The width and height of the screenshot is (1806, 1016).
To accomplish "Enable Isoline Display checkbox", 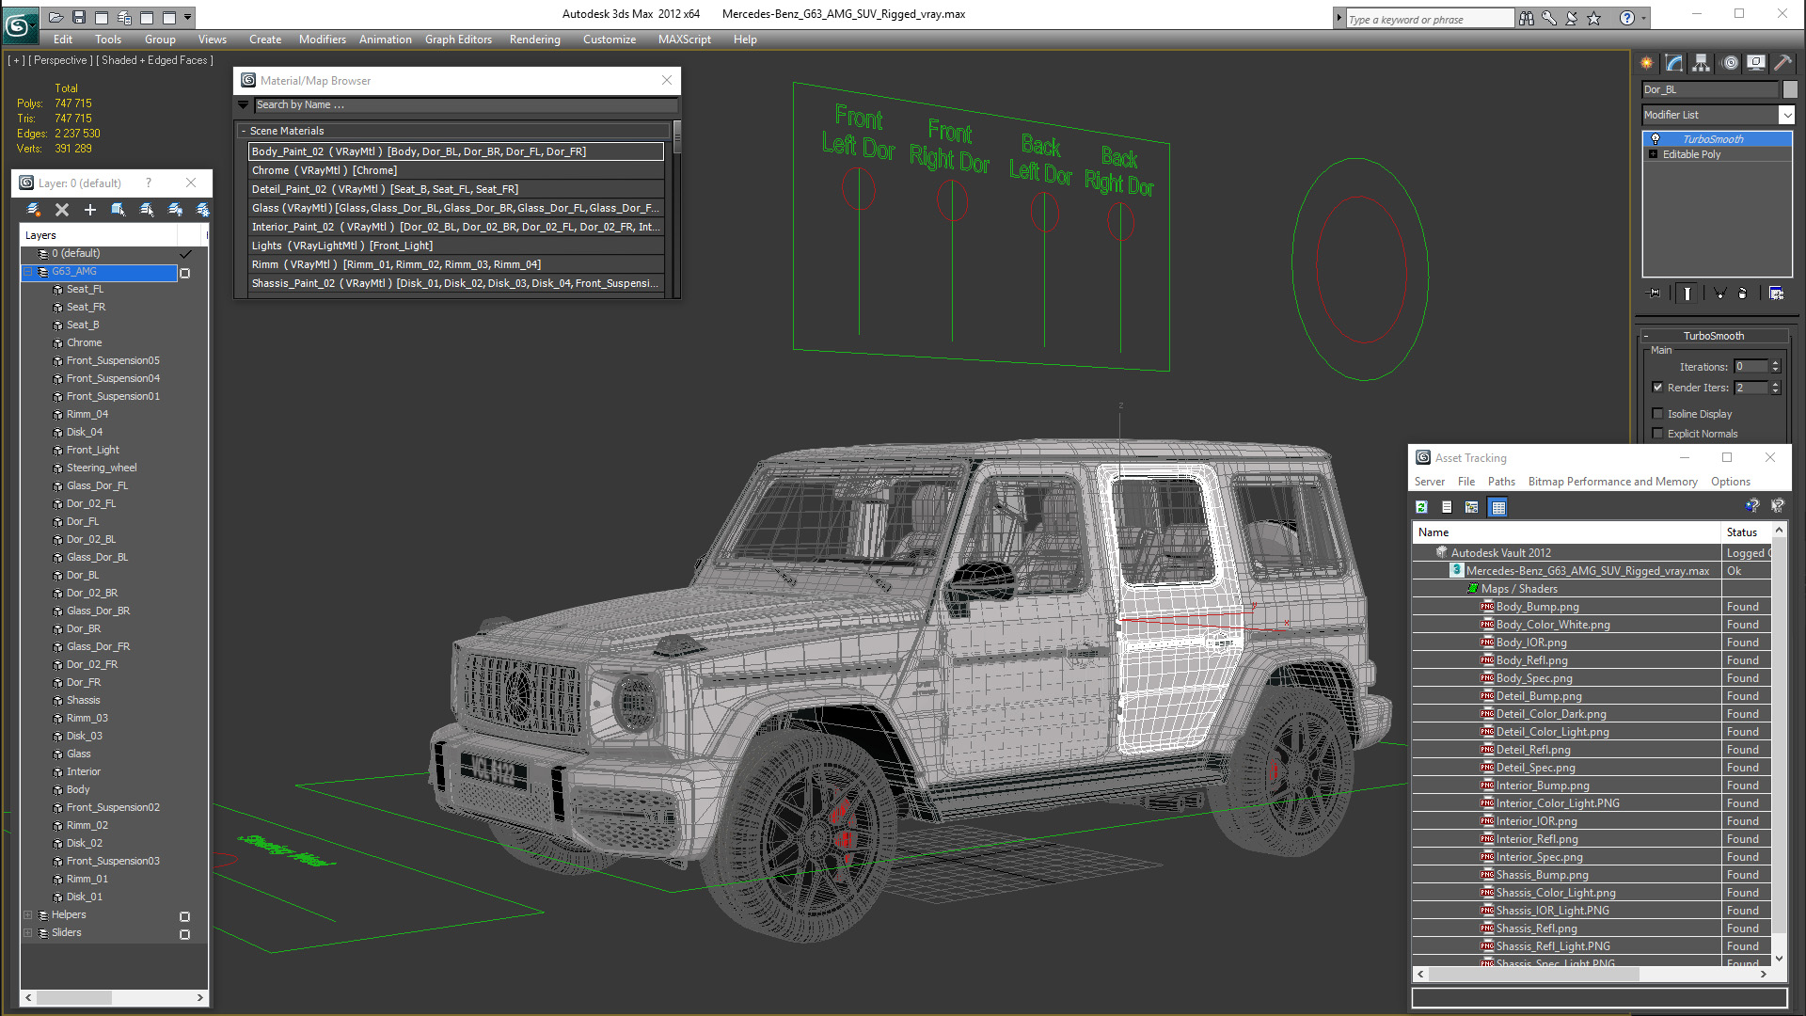I will point(1658,414).
